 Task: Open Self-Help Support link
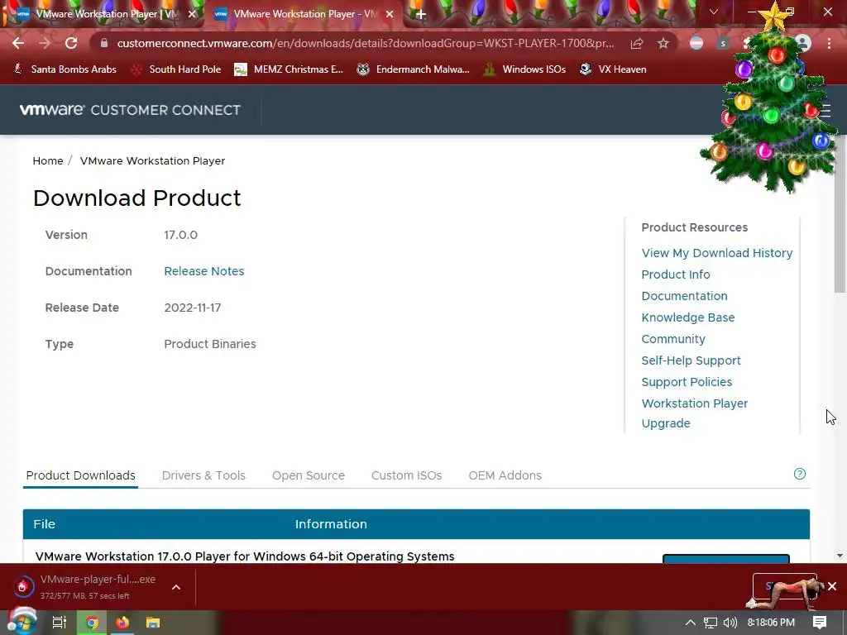(x=691, y=360)
